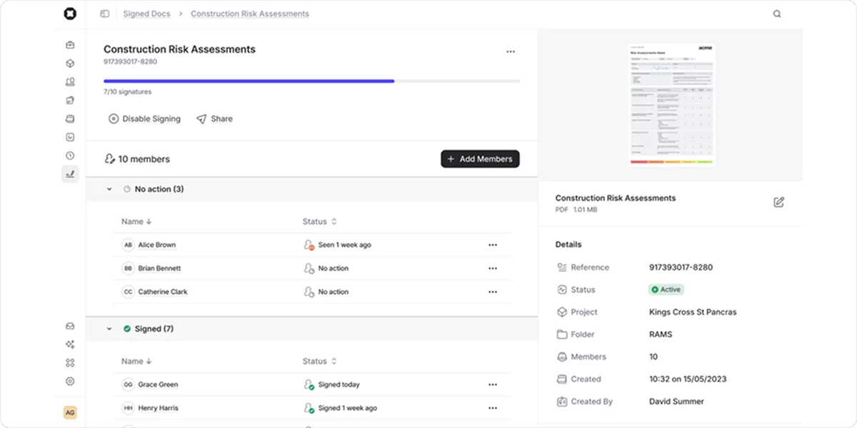
Task: Open Catherine Clark's name link
Action: tap(163, 292)
